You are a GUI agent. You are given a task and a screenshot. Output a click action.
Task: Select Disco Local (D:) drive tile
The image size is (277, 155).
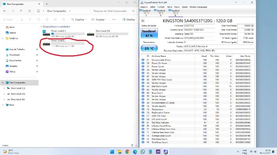(x=108, y=34)
